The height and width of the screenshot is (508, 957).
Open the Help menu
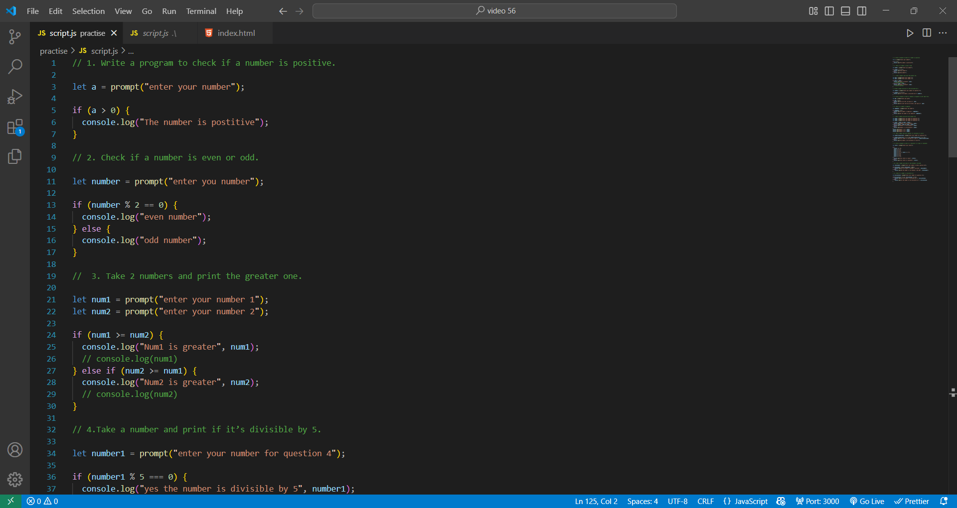click(234, 11)
